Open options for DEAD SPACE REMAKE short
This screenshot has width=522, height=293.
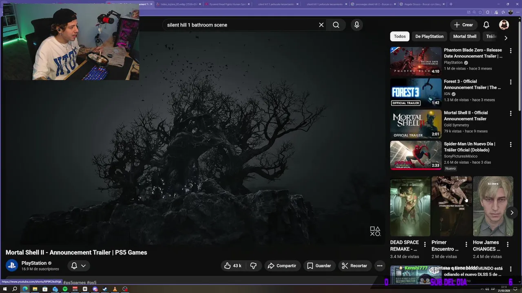425,245
